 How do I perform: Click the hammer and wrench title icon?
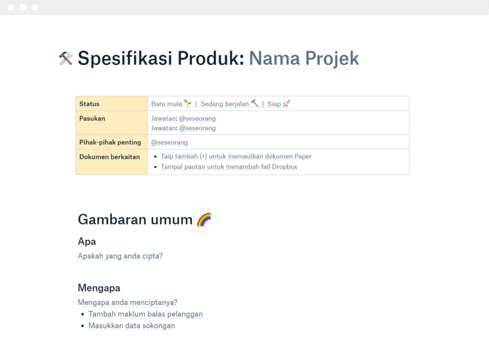click(x=66, y=59)
